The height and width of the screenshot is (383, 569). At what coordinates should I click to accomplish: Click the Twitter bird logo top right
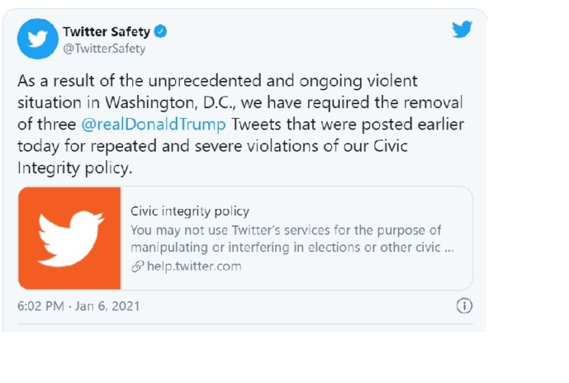pos(461,30)
